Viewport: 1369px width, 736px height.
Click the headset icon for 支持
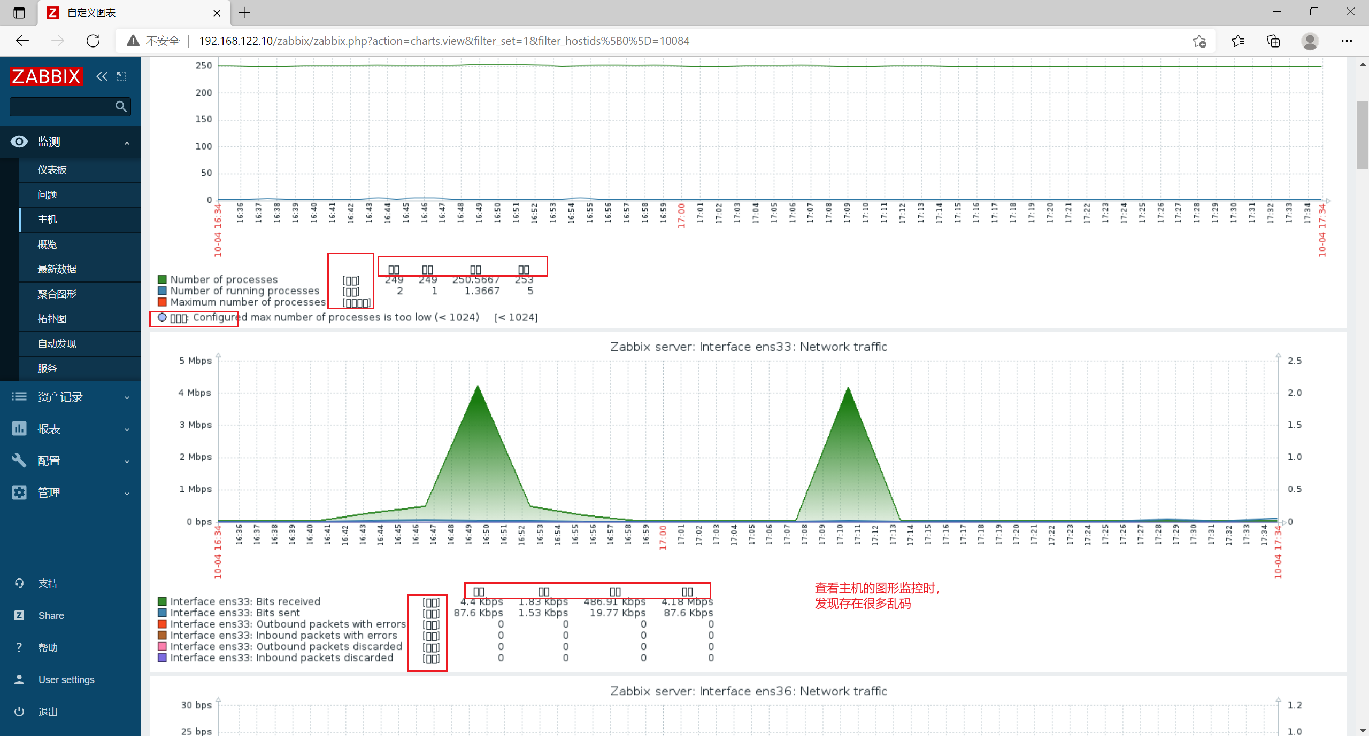coord(19,583)
